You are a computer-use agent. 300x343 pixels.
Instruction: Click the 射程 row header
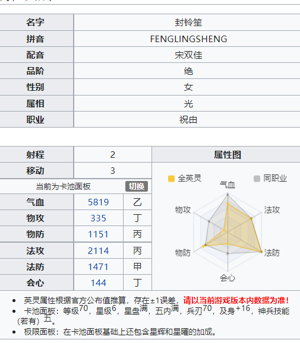click(37, 155)
